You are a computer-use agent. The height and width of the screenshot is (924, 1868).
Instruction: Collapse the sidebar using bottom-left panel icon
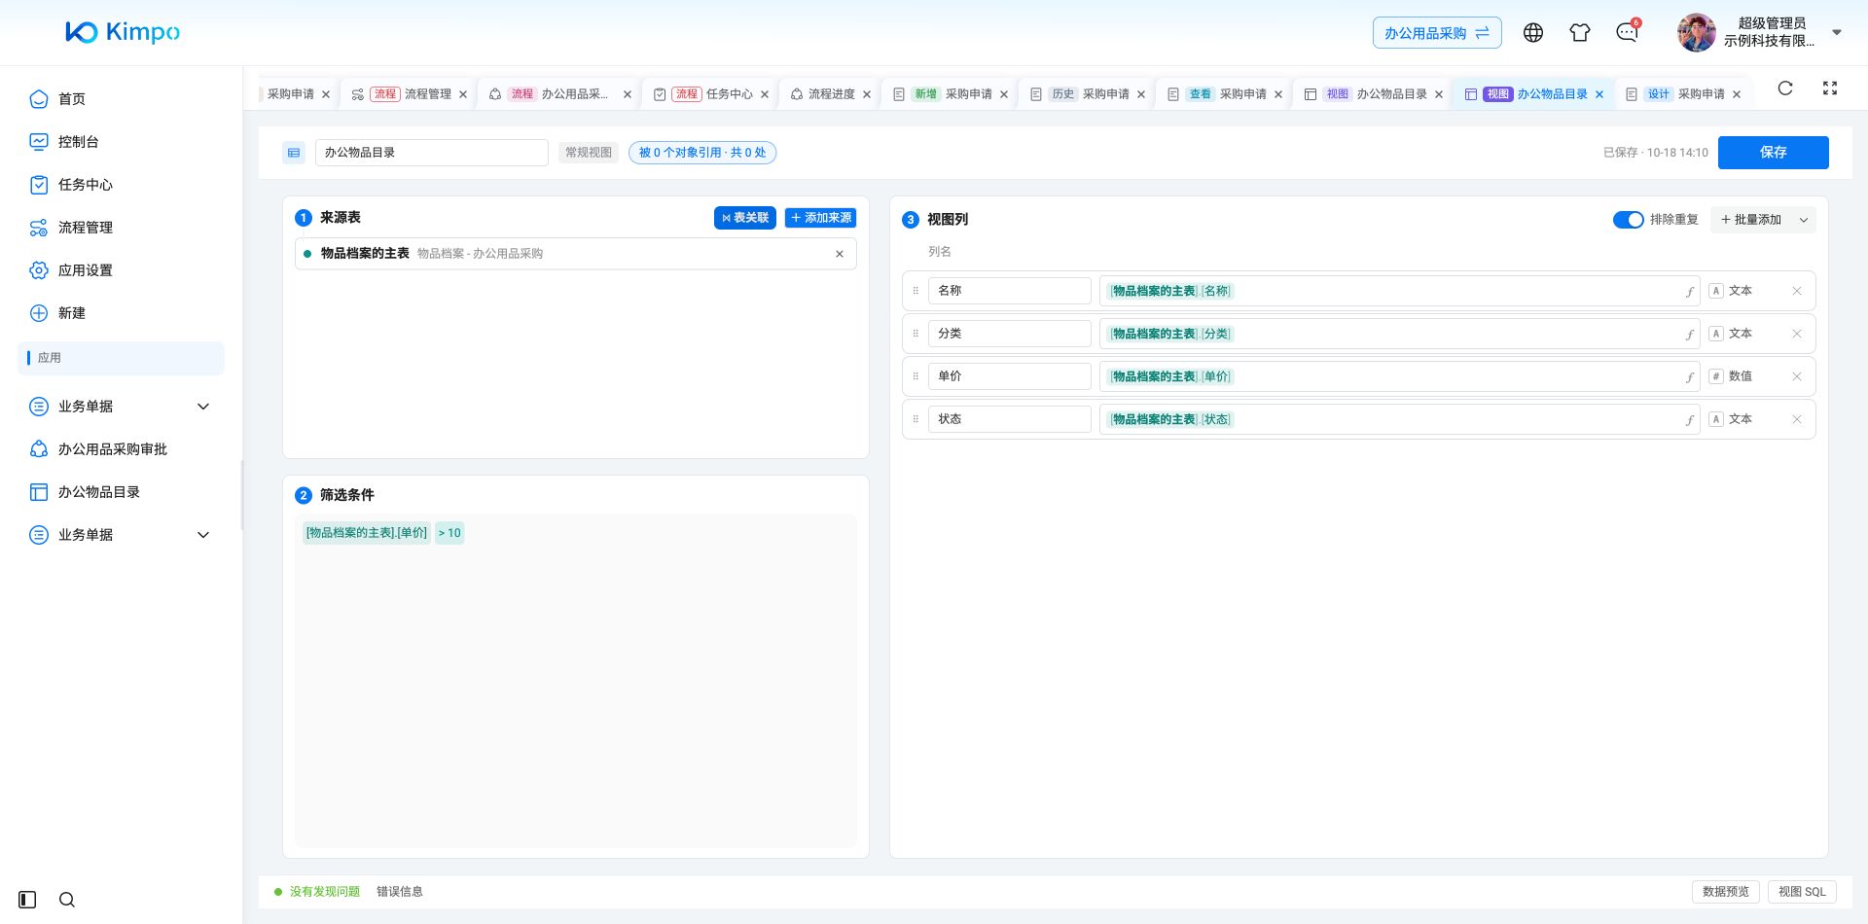pos(27,900)
